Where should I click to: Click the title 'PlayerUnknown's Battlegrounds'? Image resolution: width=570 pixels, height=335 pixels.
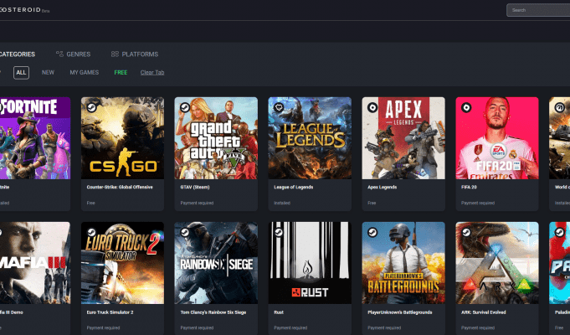tap(400, 312)
